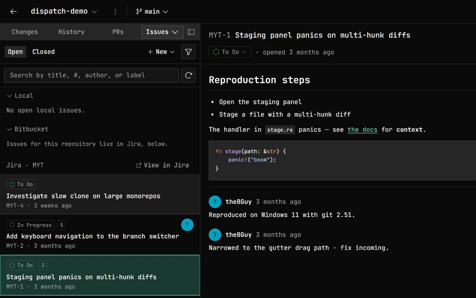Open the New issue dropdown
The width and height of the screenshot is (476, 298).
(161, 52)
